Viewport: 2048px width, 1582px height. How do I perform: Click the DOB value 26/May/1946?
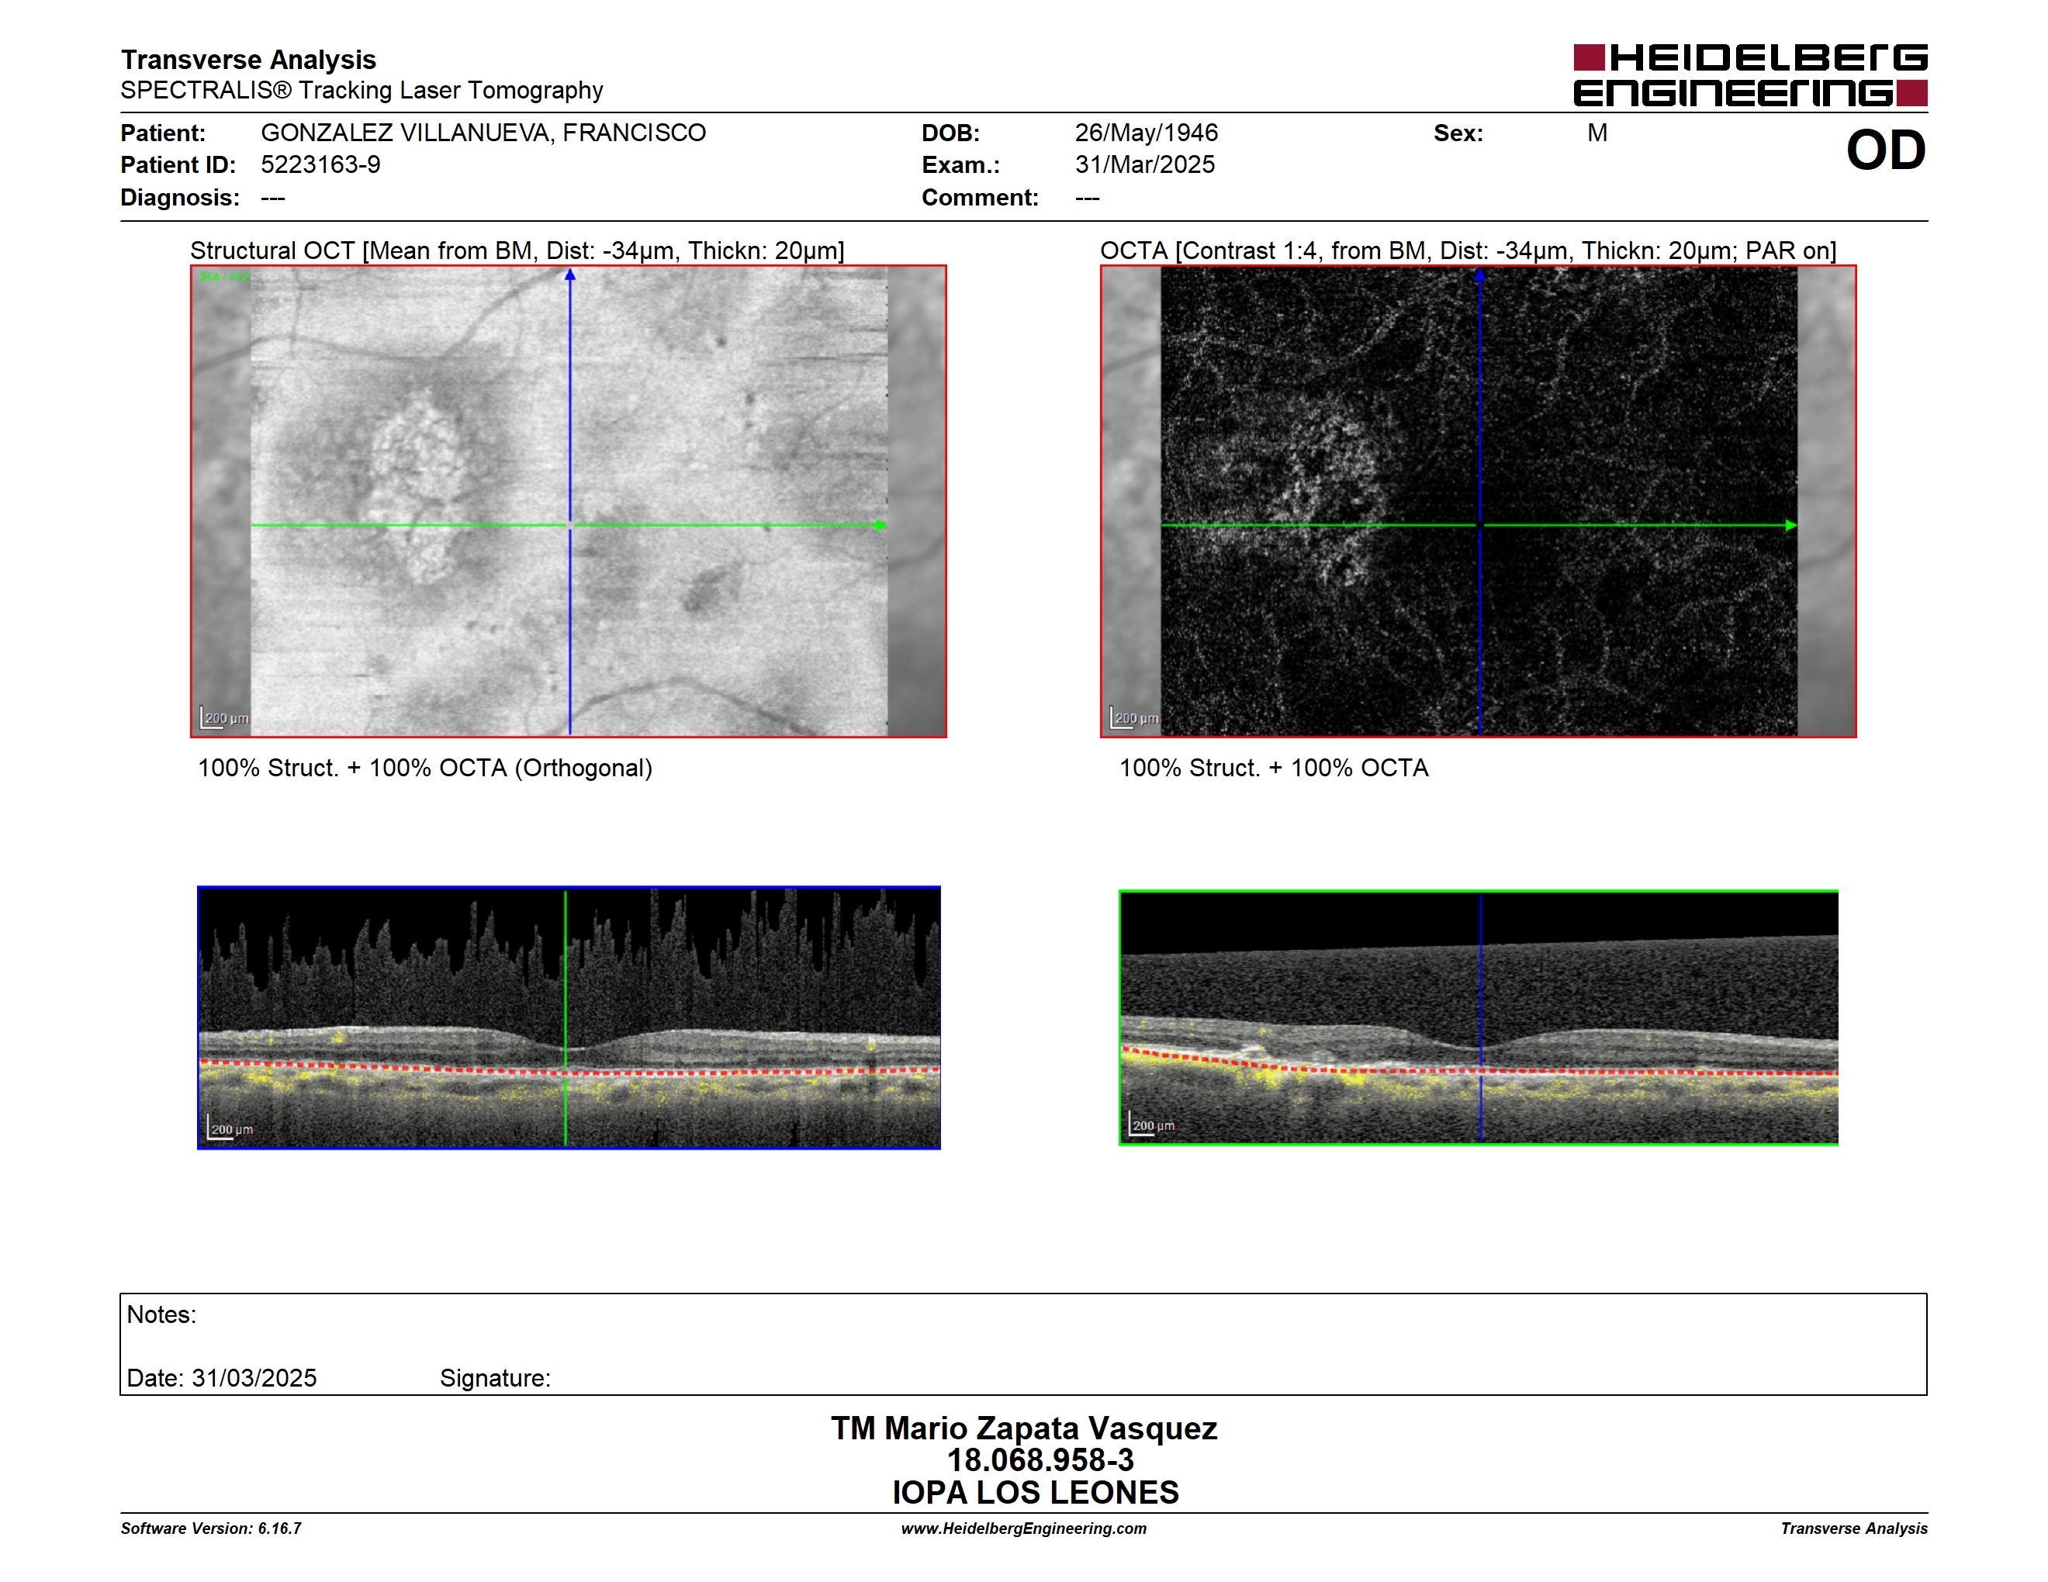tap(1146, 133)
